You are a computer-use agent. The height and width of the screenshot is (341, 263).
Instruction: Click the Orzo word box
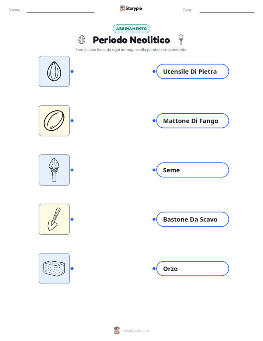coord(193,269)
